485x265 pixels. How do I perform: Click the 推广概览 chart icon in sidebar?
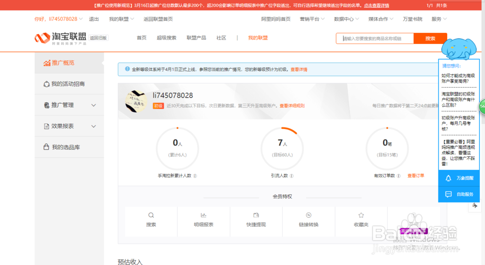tap(47, 63)
